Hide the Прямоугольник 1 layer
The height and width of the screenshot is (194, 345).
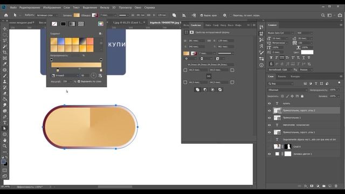(x=270, y=118)
